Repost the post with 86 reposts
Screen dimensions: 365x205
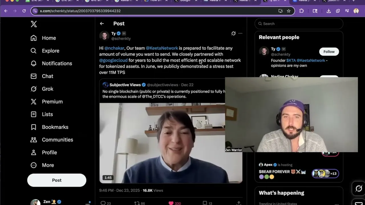[x=139, y=203]
